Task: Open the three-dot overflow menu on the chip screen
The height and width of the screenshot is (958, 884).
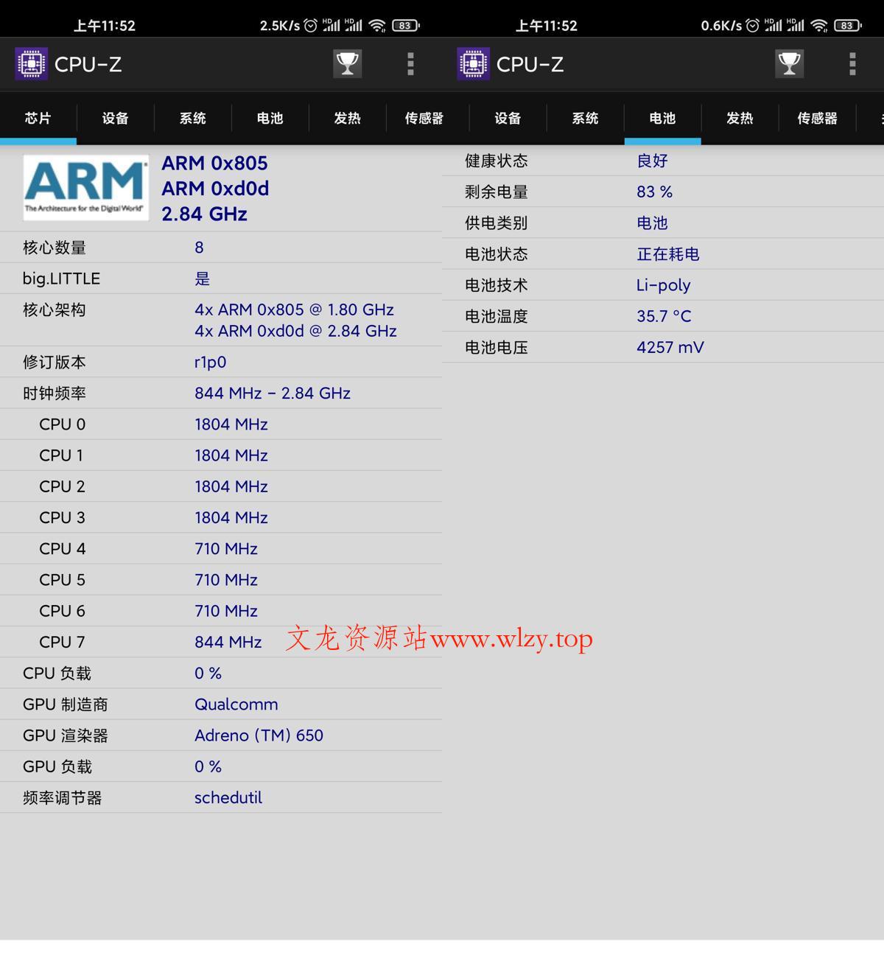Action: (x=410, y=64)
